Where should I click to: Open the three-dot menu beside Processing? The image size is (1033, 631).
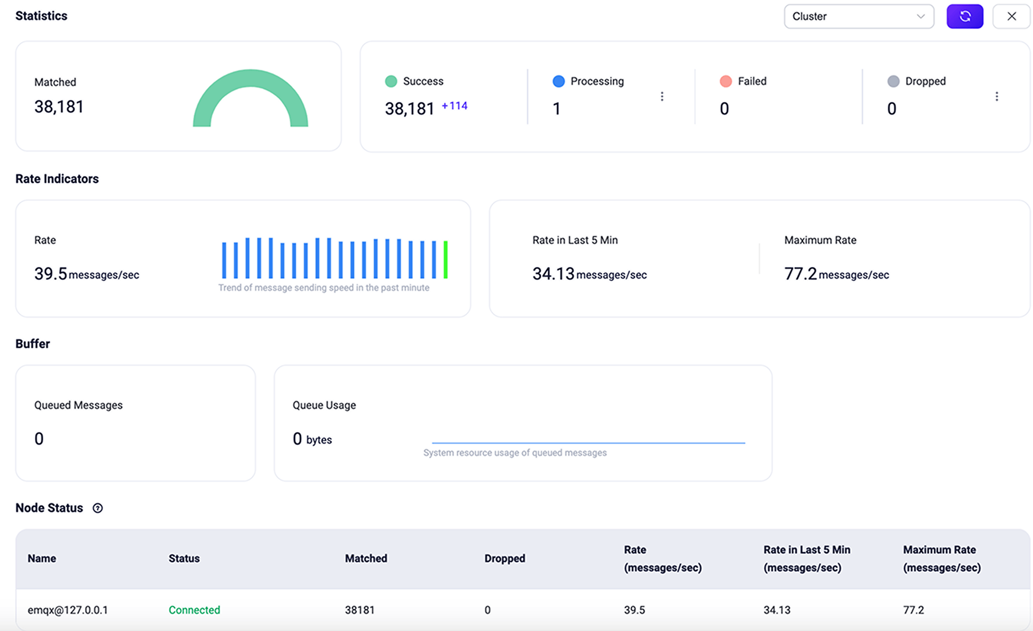661,96
